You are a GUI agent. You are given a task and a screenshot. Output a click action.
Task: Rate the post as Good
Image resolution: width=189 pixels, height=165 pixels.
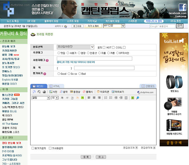coord(59,74)
